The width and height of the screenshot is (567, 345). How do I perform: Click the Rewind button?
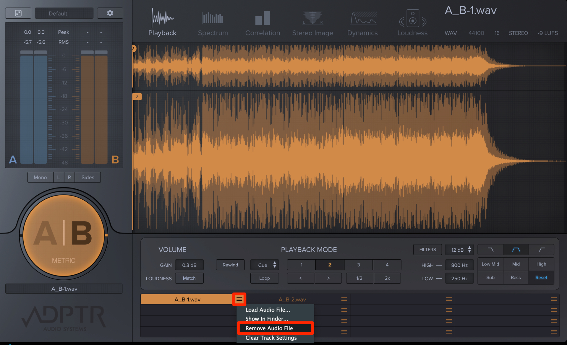[x=230, y=265]
